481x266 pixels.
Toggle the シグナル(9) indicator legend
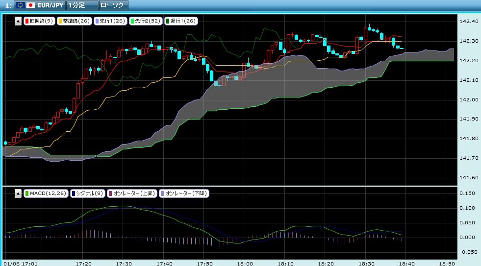87,193
